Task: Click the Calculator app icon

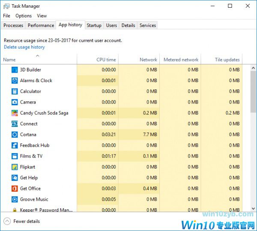Action: (15, 92)
